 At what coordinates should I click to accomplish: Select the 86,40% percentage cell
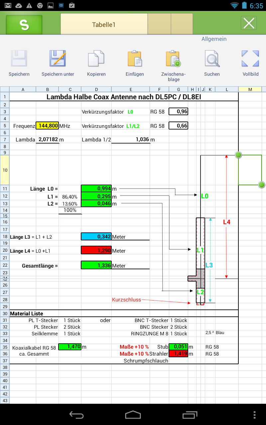(70, 197)
